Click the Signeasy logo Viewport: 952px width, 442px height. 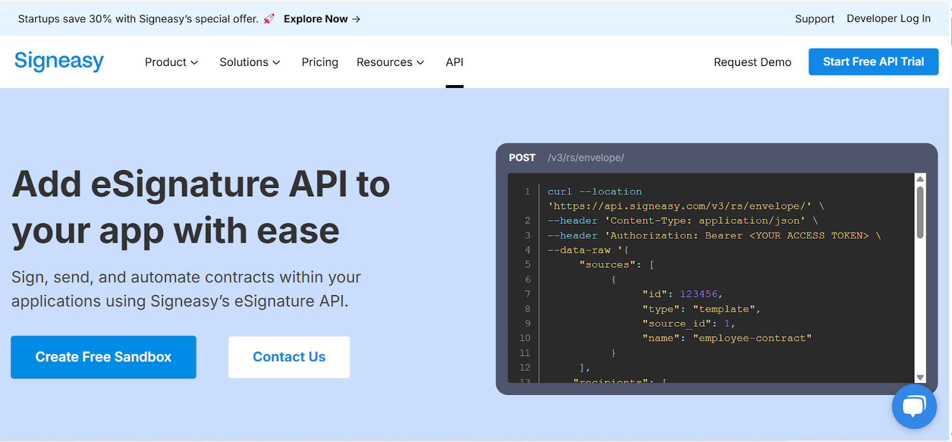click(59, 61)
